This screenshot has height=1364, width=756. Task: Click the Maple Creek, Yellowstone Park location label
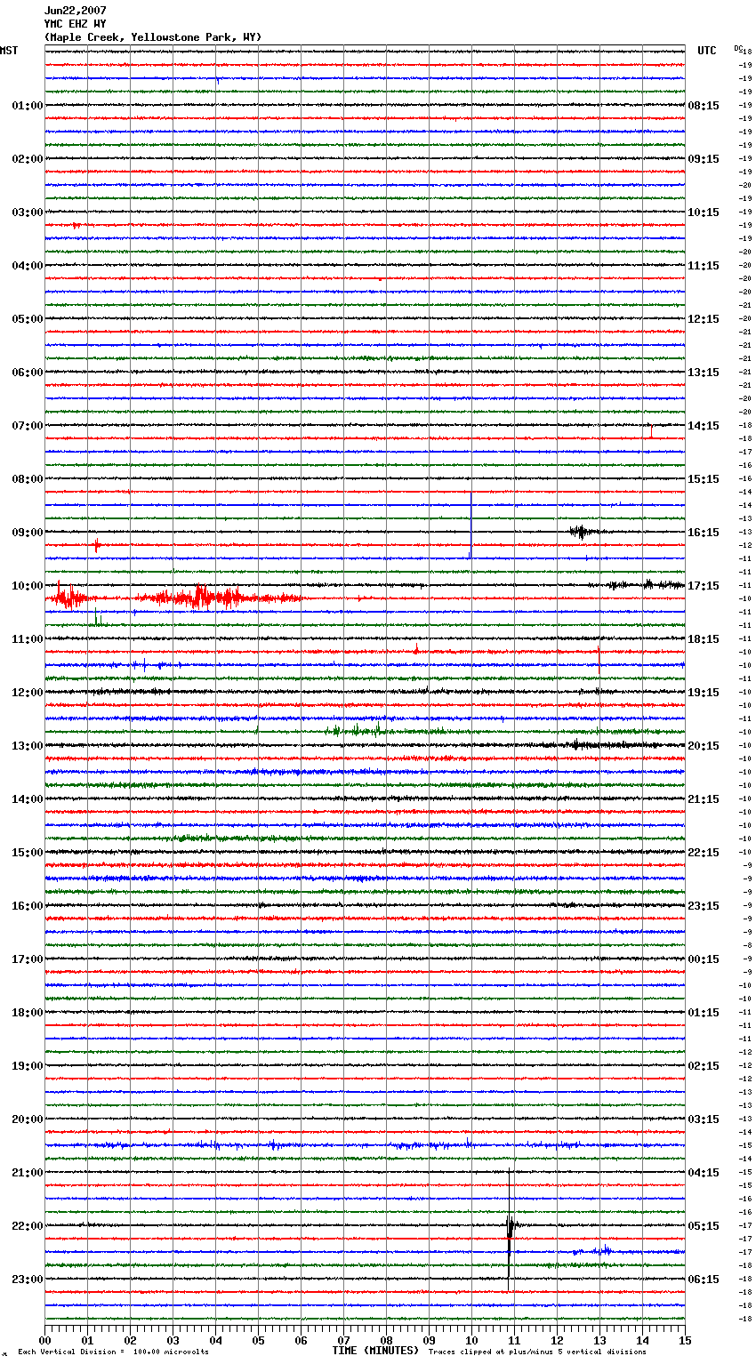(x=153, y=37)
